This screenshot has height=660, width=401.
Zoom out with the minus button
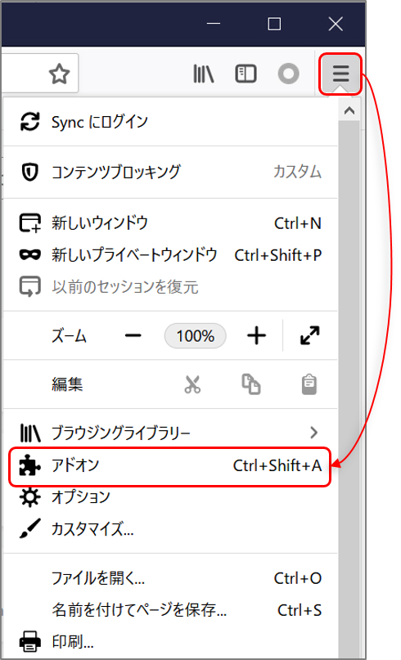(x=133, y=336)
